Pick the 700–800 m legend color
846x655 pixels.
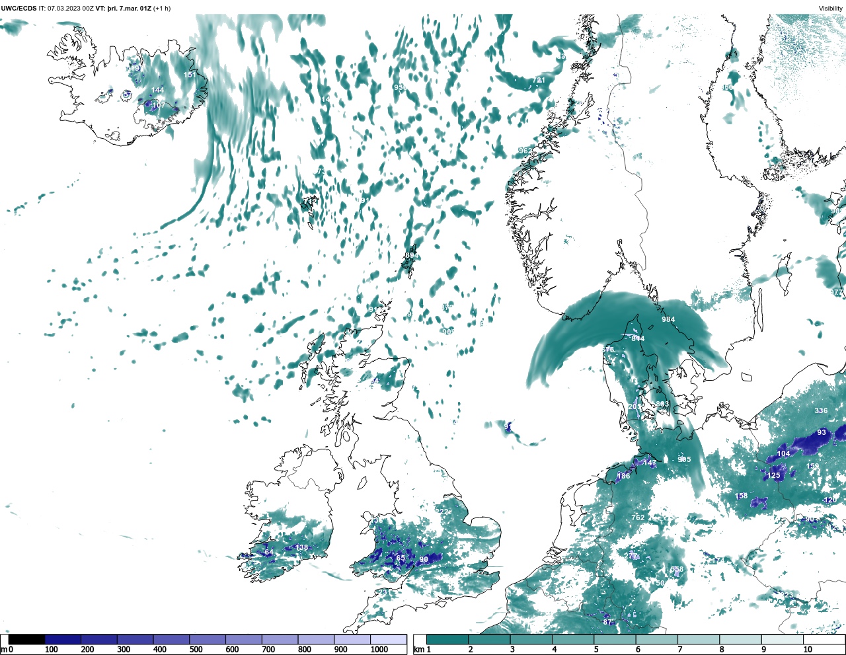tap(280, 640)
